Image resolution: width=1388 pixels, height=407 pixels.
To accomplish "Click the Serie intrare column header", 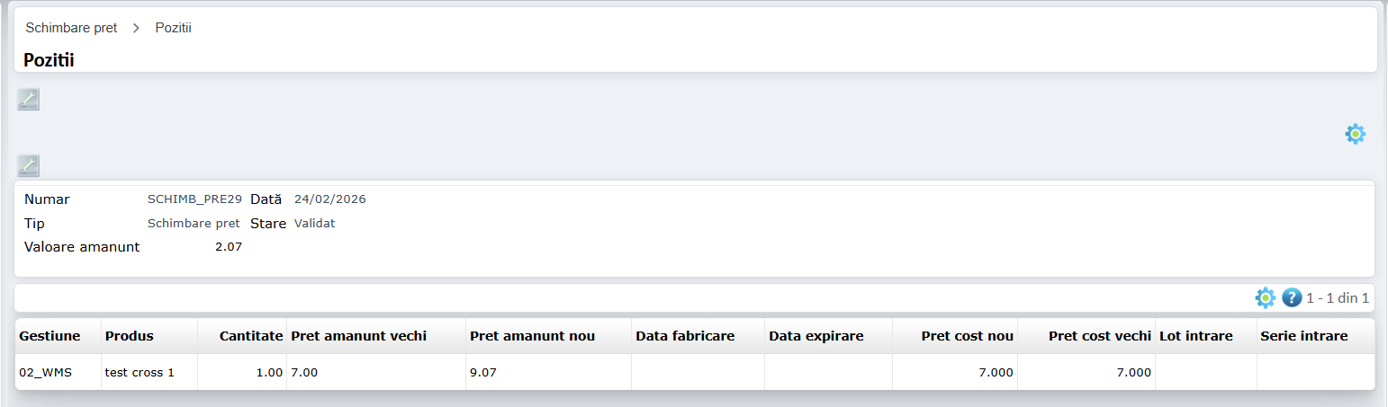I will tap(1303, 336).
